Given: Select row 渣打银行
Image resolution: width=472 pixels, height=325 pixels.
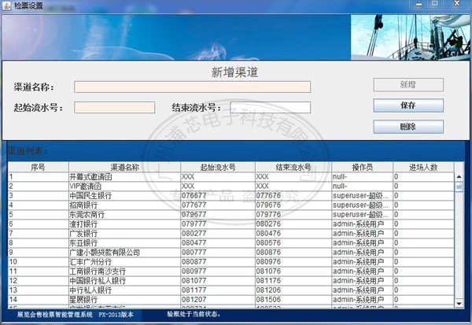Looking at the screenshot, I should click(231, 224).
